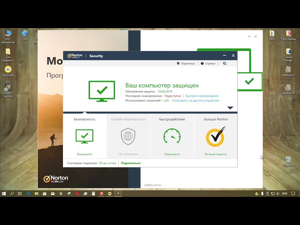This screenshot has height=225, width=300.
Task: Open Microsoft Edge from the taskbar
Action: [28, 194]
